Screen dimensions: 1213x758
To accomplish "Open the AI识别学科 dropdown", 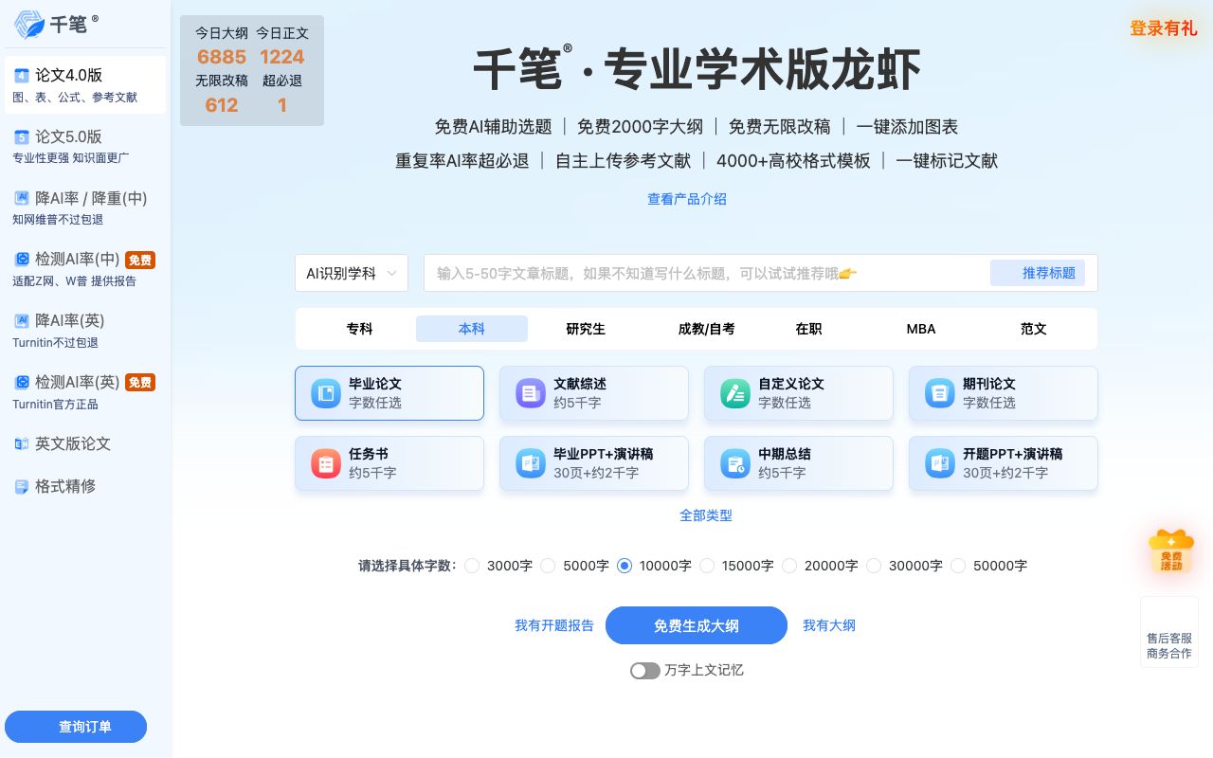I will pyautogui.click(x=351, y=273).
